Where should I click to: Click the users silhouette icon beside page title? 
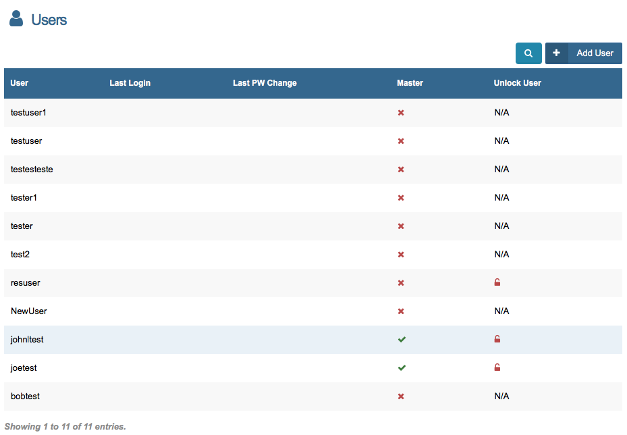pyautogui.click(x=17, y=19)
